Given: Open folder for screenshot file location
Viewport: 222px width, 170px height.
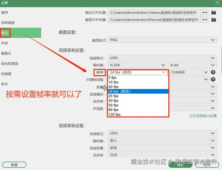Looking at the screenshot, I should [213, 20].
